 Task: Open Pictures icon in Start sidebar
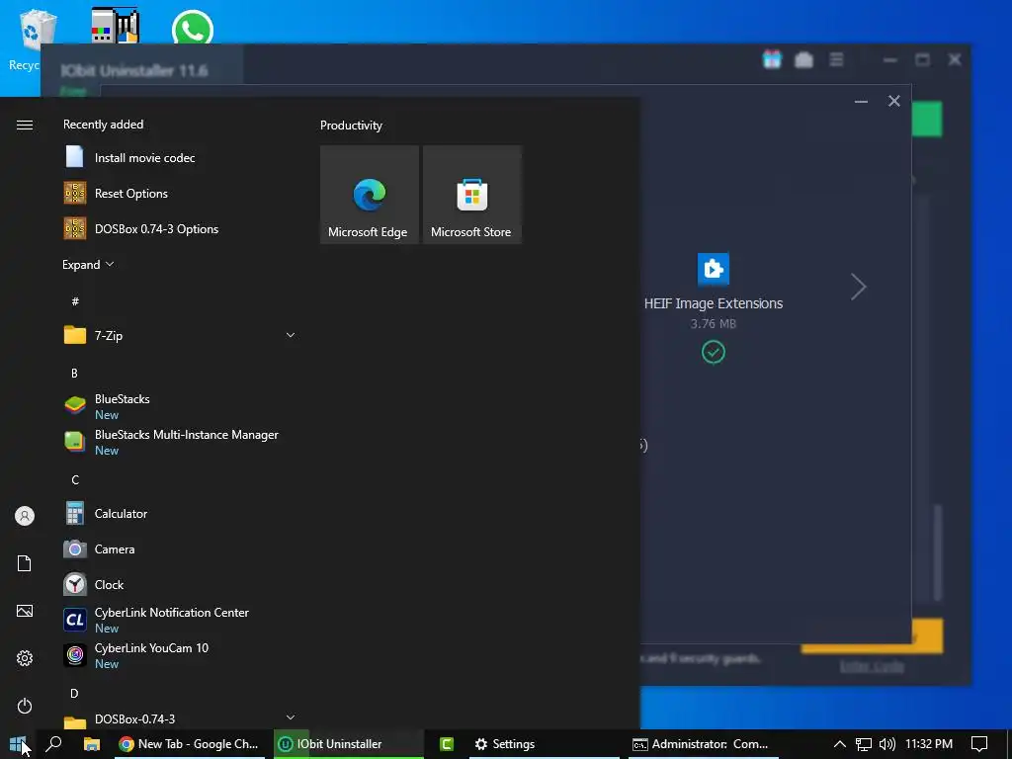click(25, 611)
